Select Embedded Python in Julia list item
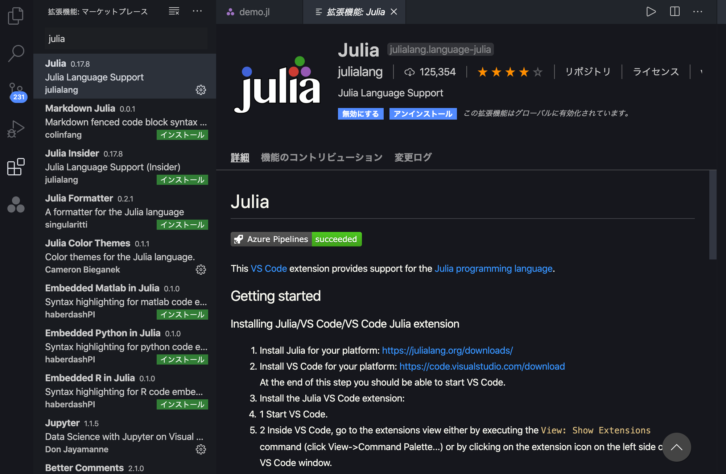This screenshot has width=726, height=474. 125,346
